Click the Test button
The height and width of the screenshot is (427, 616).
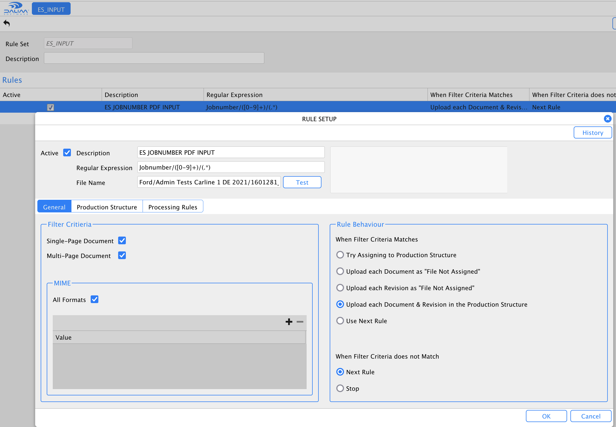[302, 182]
